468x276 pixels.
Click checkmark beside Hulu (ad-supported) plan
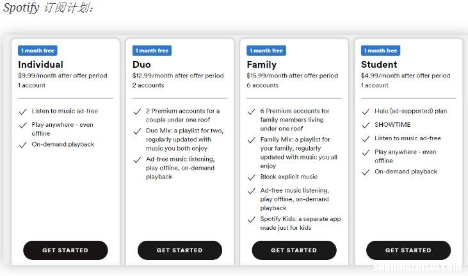(366, 111)
